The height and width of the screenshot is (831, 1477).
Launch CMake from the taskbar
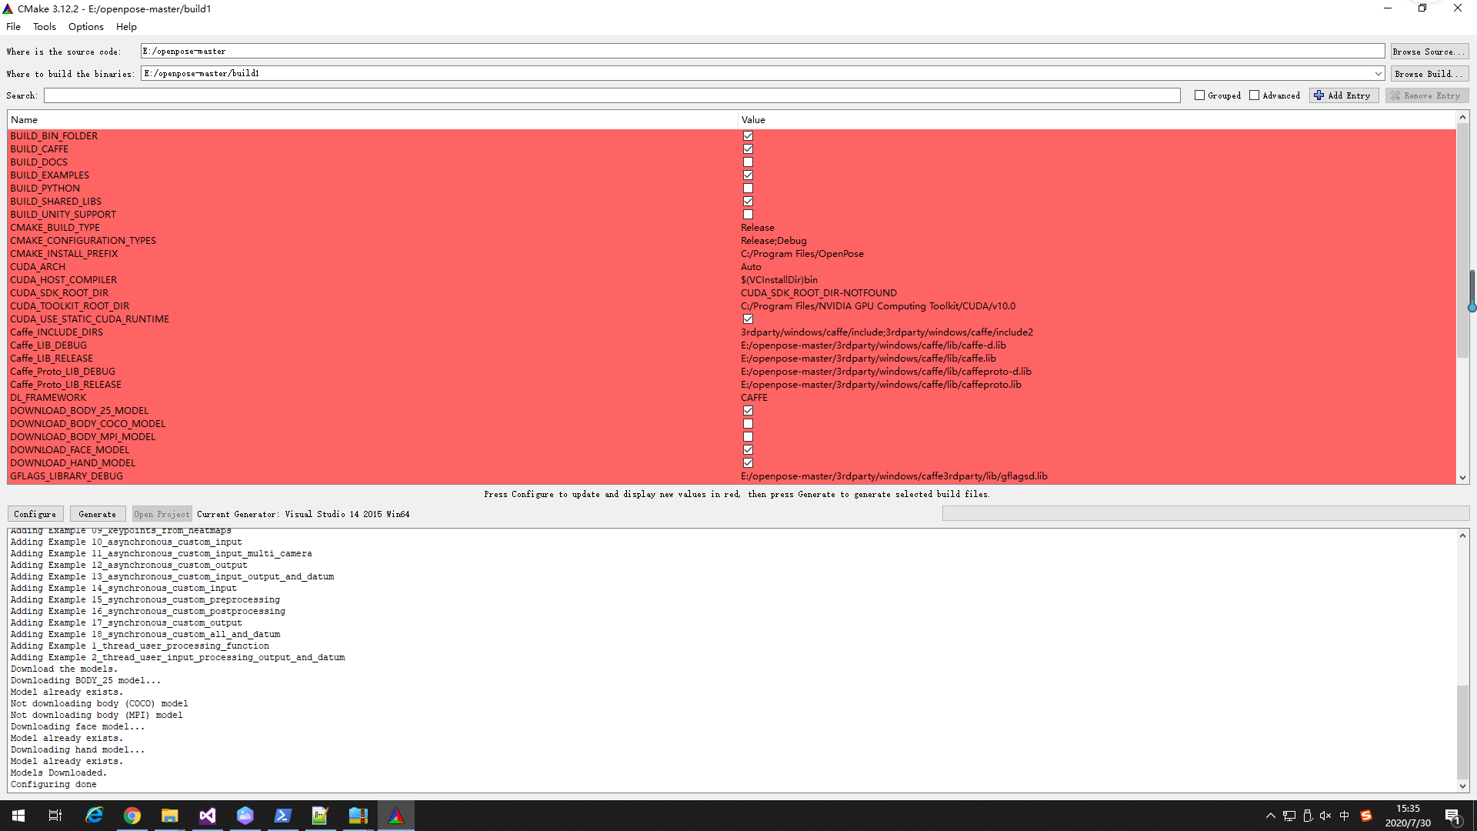[395, 815]
